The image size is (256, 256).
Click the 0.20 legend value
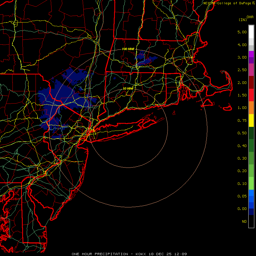(x=242, y=171)
